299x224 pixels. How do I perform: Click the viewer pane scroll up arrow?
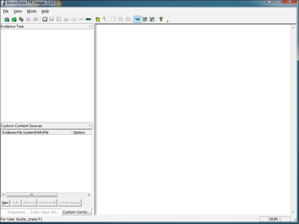click(x=293, y=27)
